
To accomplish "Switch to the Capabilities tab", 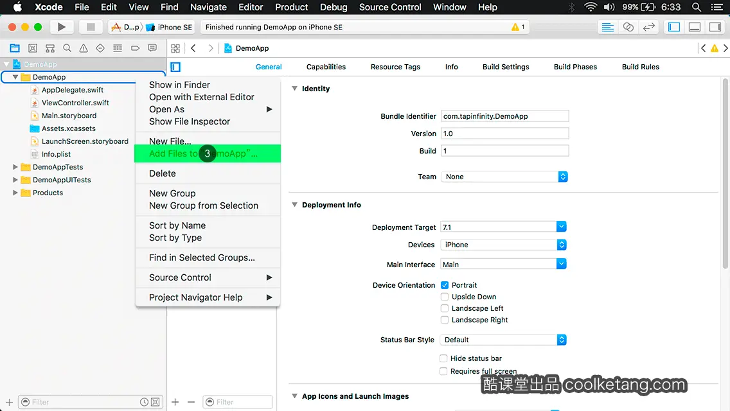I will (326, 67).
